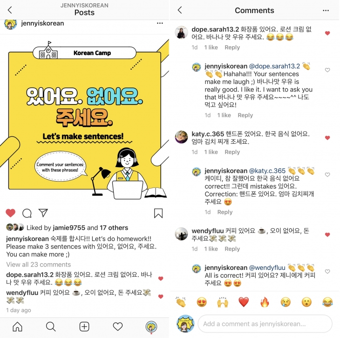Insert the fire emoji quick reaction
This screenshot has width=340, height=338.
[265, 302]
